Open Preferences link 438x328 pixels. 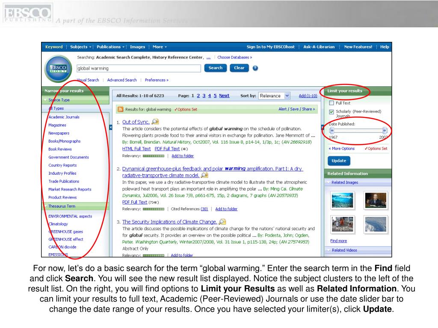(x=157, y=80)
